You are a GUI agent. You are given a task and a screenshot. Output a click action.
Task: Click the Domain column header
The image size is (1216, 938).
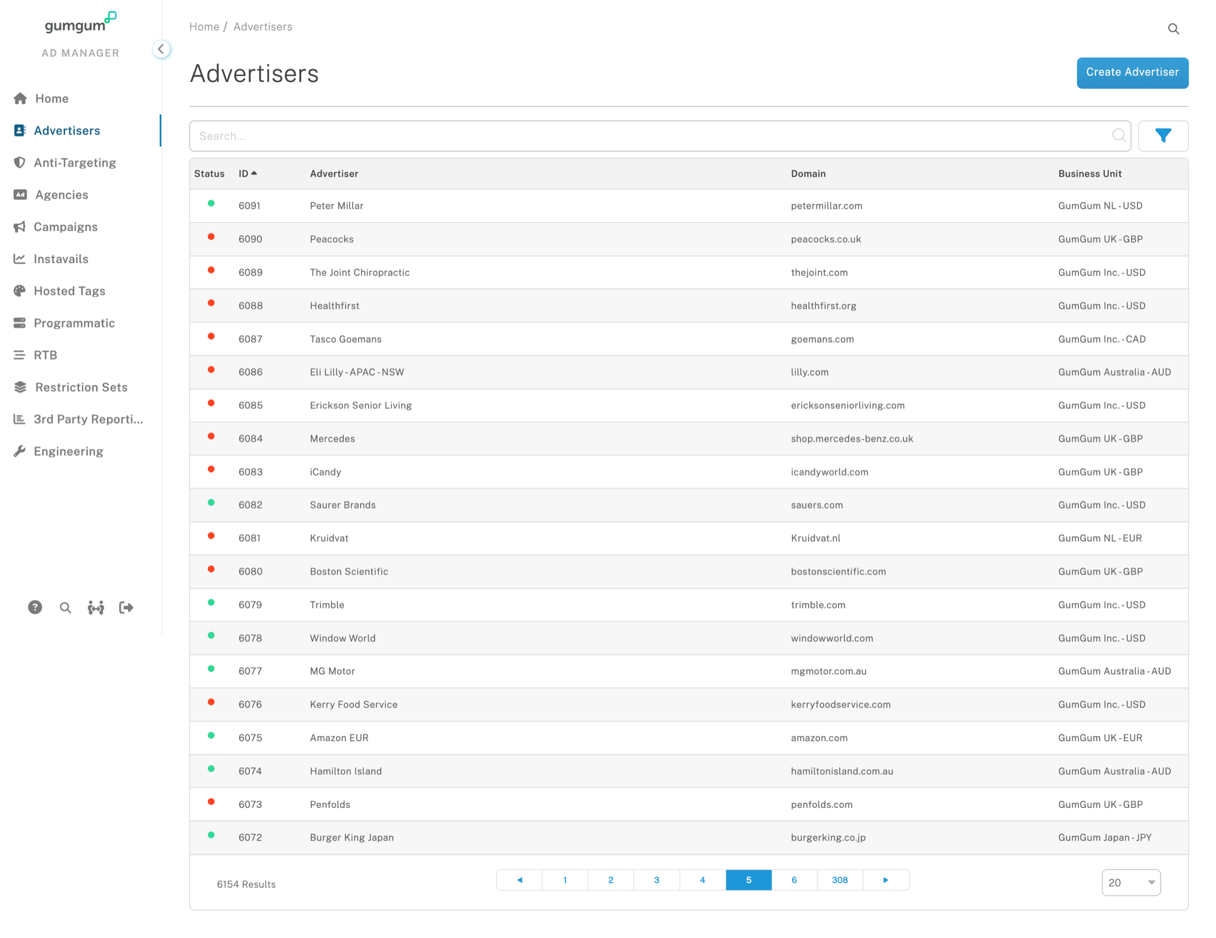tap(808, 174)
